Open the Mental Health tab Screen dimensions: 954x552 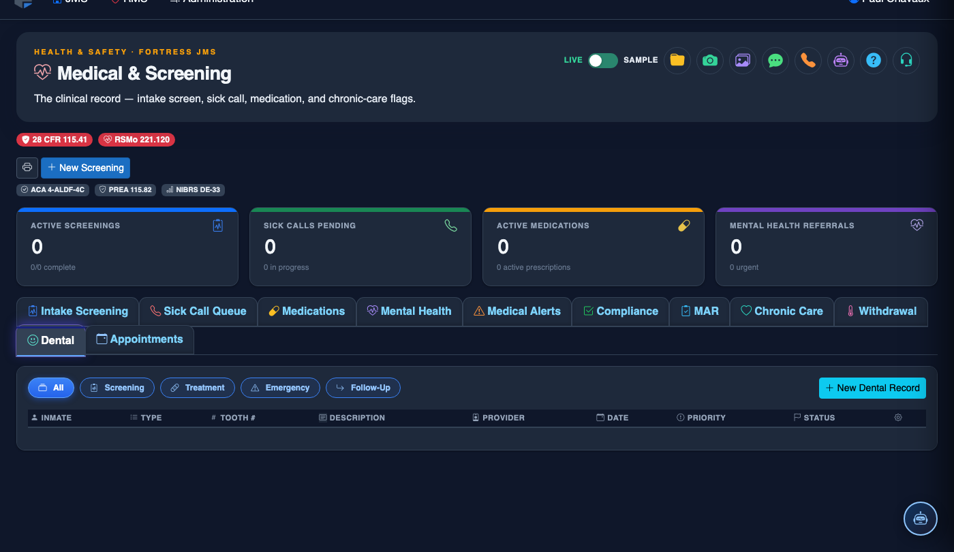pyautogui.click(x=410, y=311)
